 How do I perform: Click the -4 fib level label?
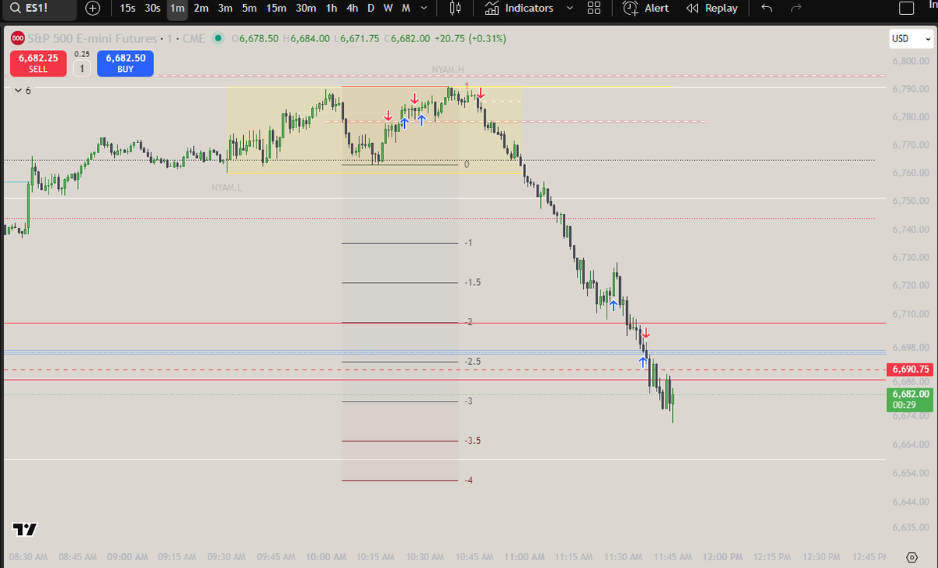coord(468,480)
